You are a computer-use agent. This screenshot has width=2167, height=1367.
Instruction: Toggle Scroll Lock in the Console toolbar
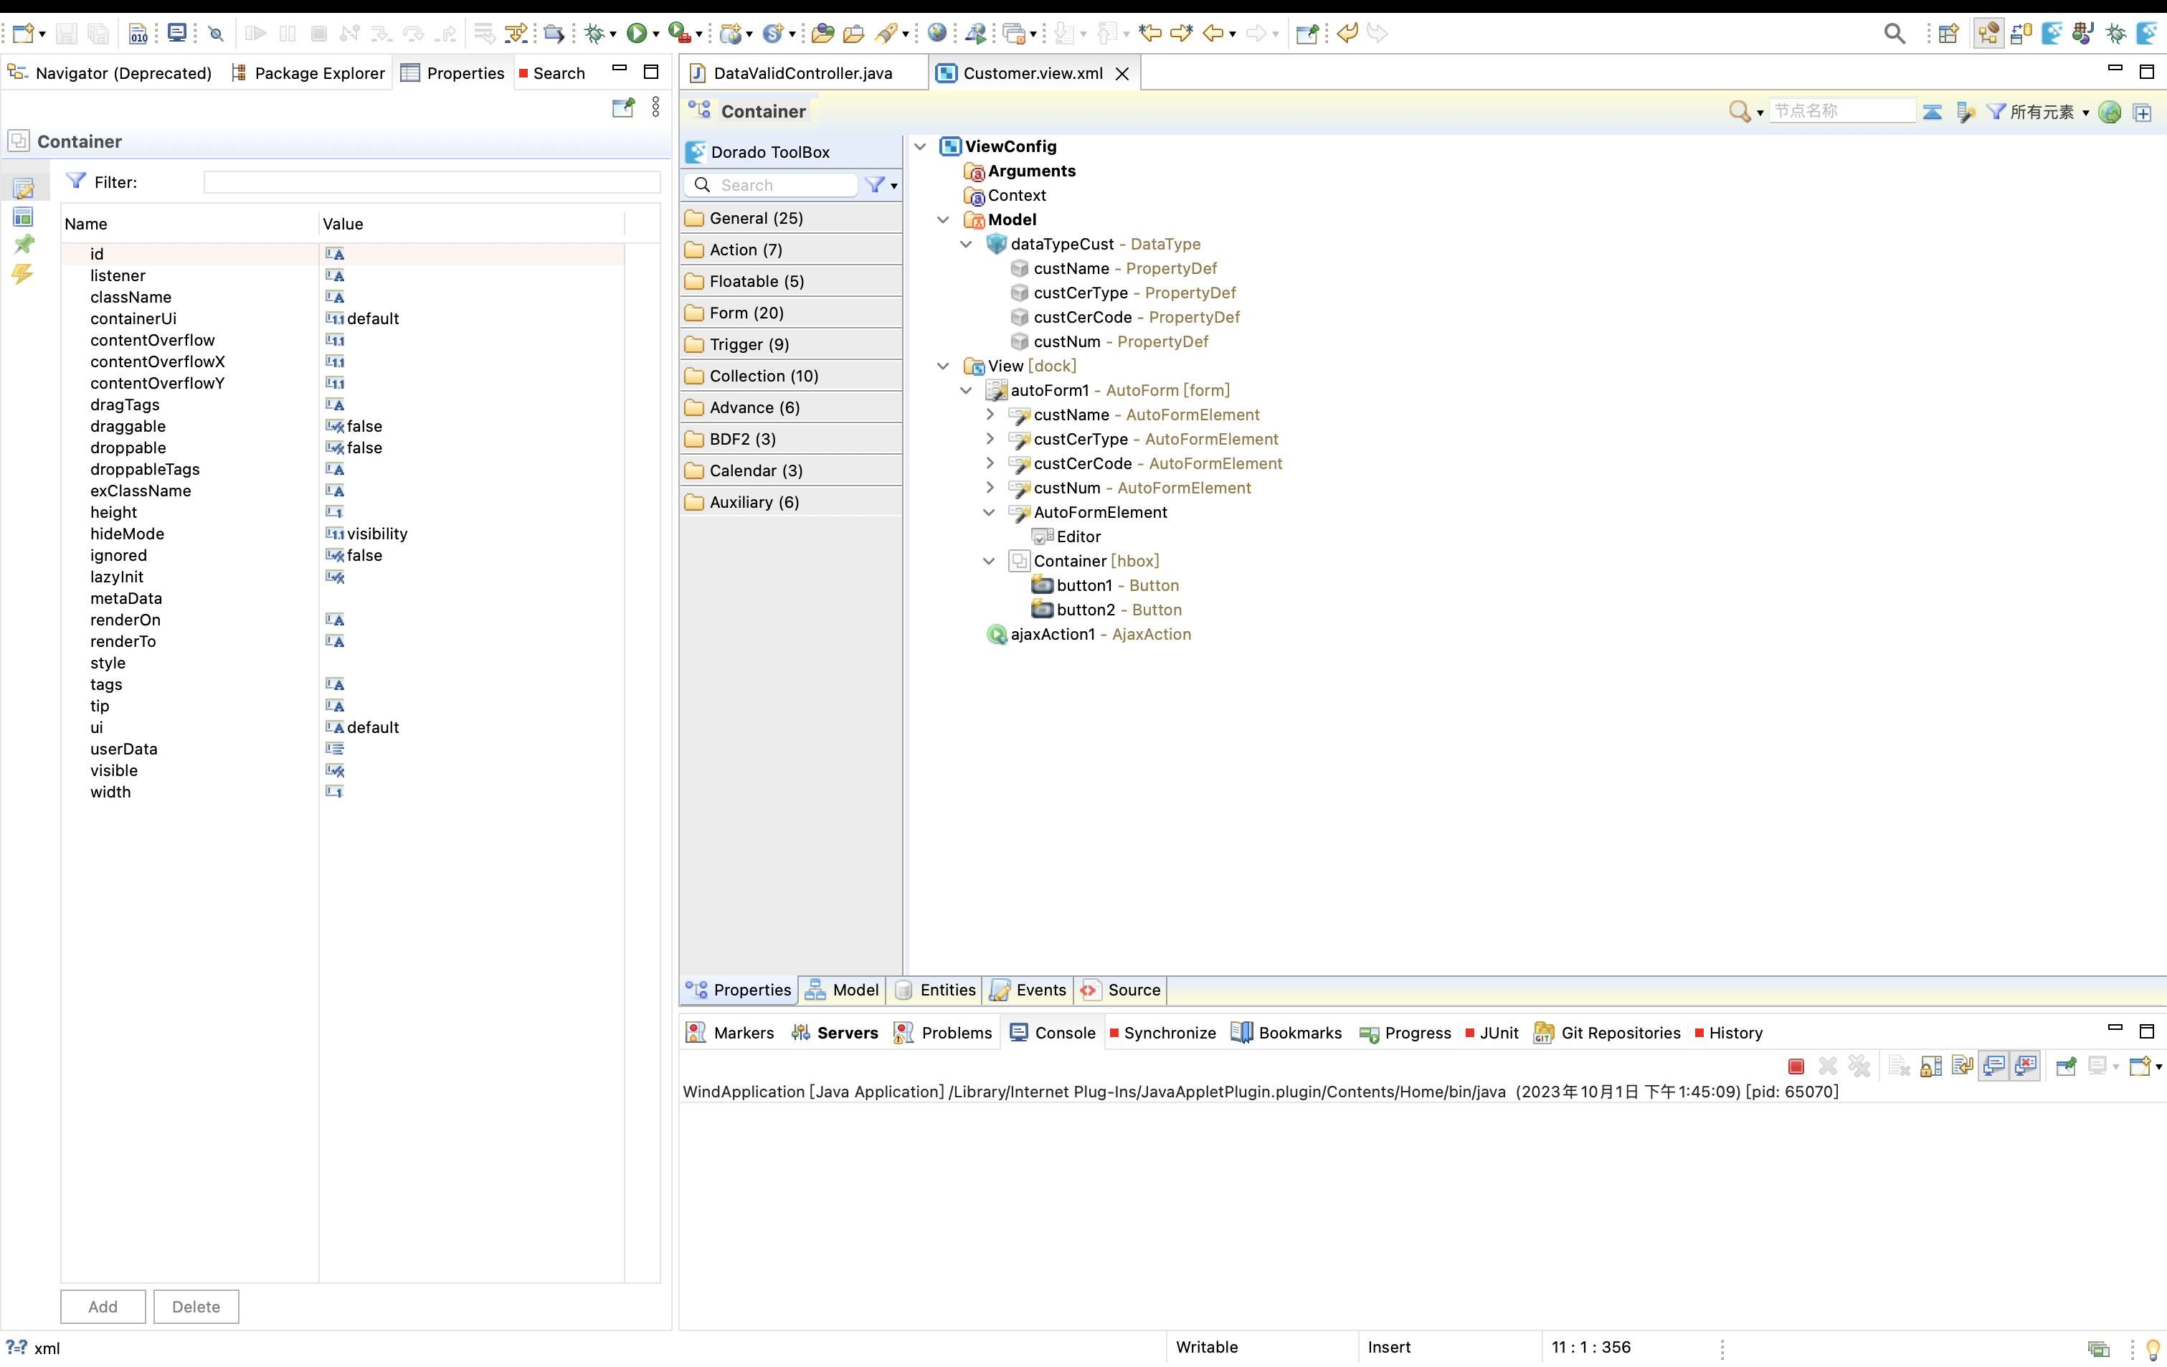1930,1066
